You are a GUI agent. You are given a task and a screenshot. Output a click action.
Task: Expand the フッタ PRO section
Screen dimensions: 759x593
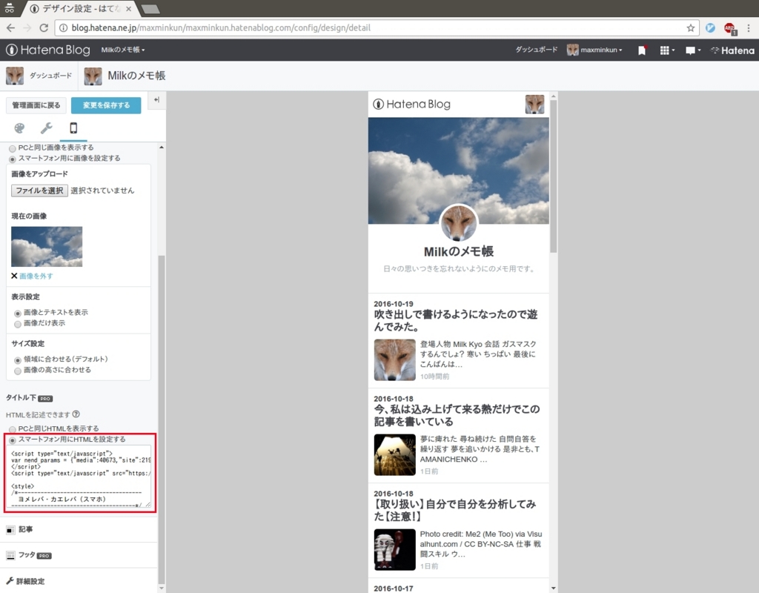tap(79, 555)
